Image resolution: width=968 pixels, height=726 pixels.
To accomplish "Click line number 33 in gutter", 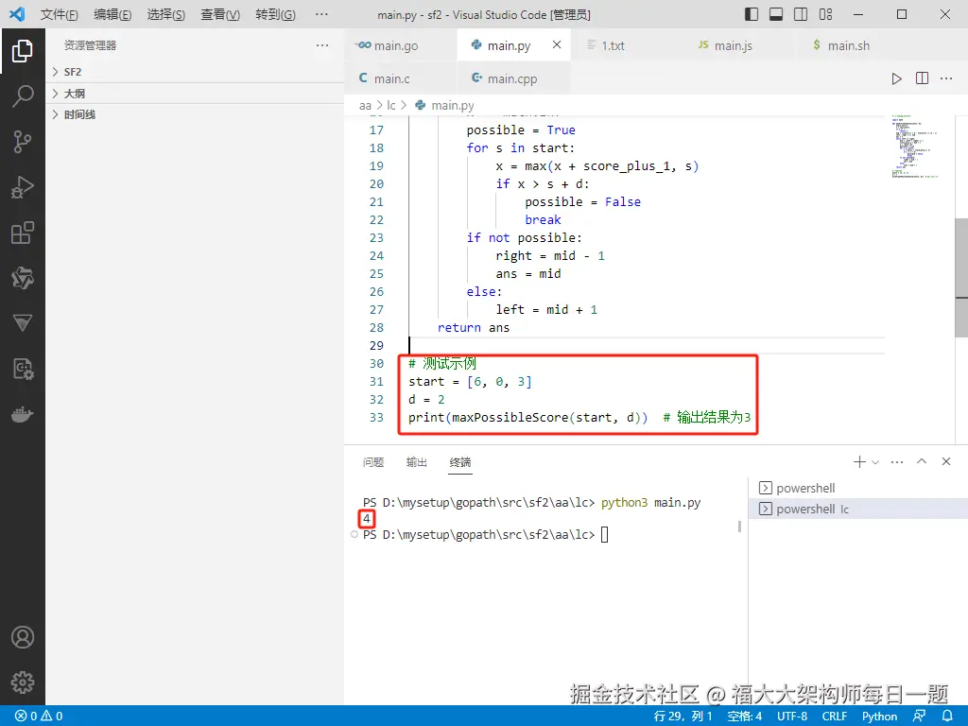I will pyautogui.click(x=376, y=417).
